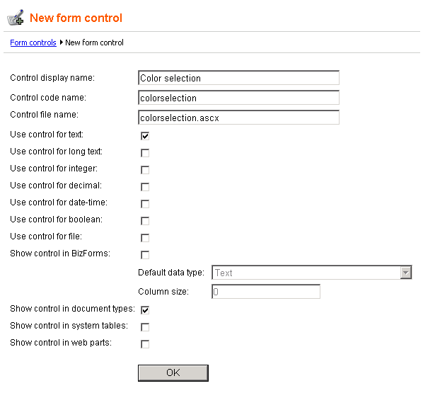Check Use control for integer

coord(145,170)
